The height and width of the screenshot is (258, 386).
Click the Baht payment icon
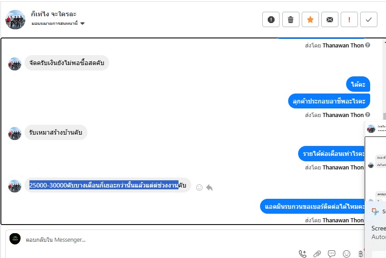pyautogui.click(x=360, y=254)
